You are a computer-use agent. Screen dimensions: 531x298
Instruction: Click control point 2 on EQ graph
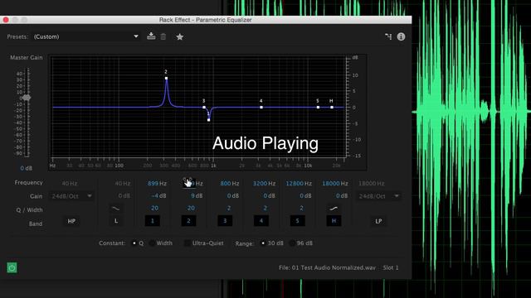click(166, 78)
